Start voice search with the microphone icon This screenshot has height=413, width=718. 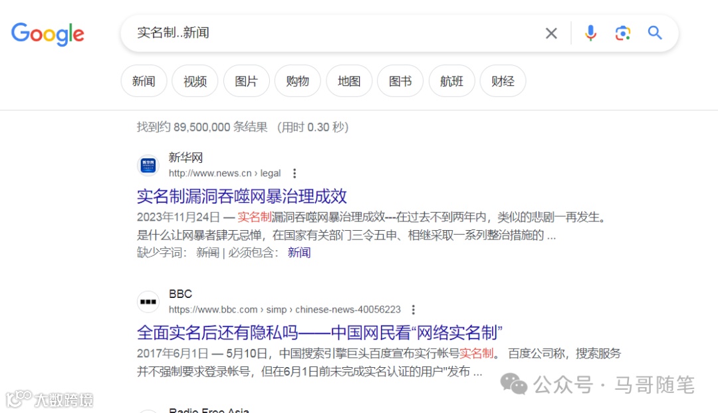tap(591, 33)
